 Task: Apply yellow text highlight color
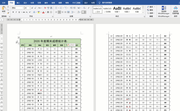[x=39, y=12]
